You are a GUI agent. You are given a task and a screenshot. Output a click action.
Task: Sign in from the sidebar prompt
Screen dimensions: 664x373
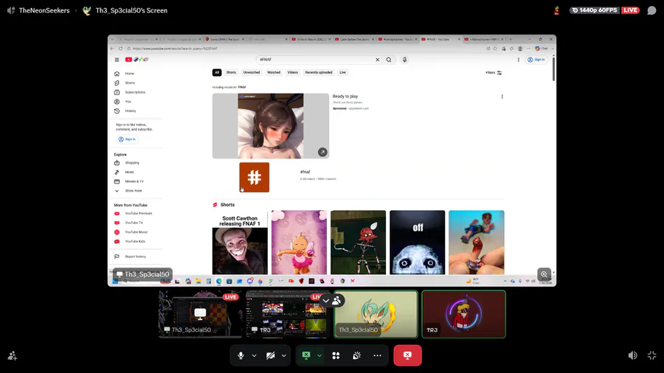click(127, 139)
